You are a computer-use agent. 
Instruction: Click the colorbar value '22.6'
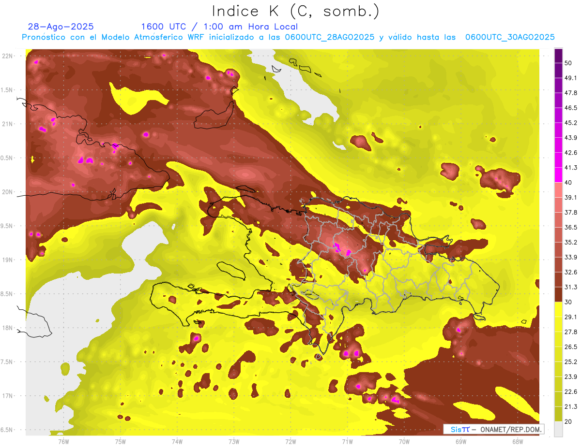(x=570, y=392)
